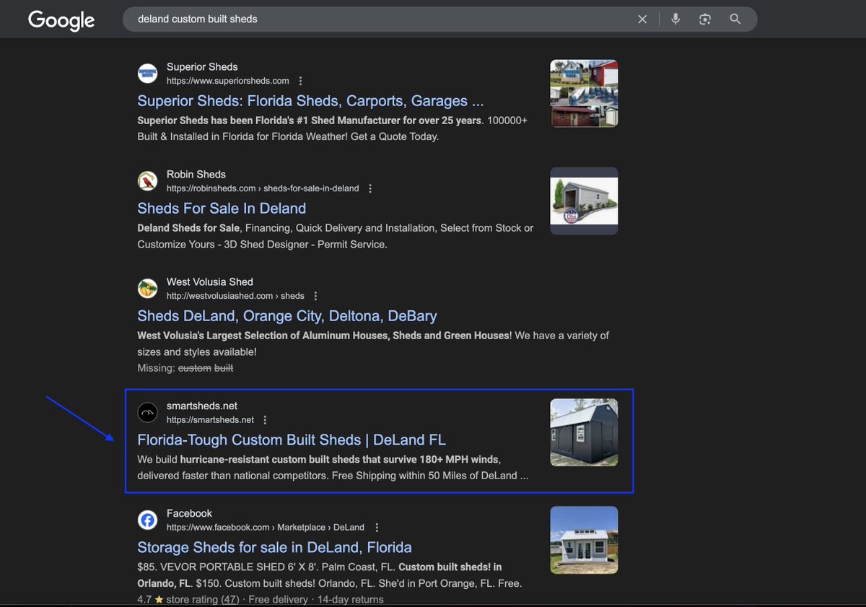Screen dimensions: 866x607
Task: Click the Superior Sheds favicon
Action: pyautogui.click(x=147, y=73)
